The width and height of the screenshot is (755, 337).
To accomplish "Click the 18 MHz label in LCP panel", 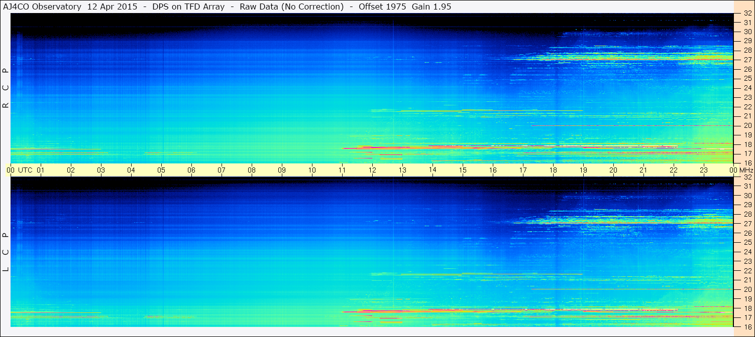I will [747, 308].
